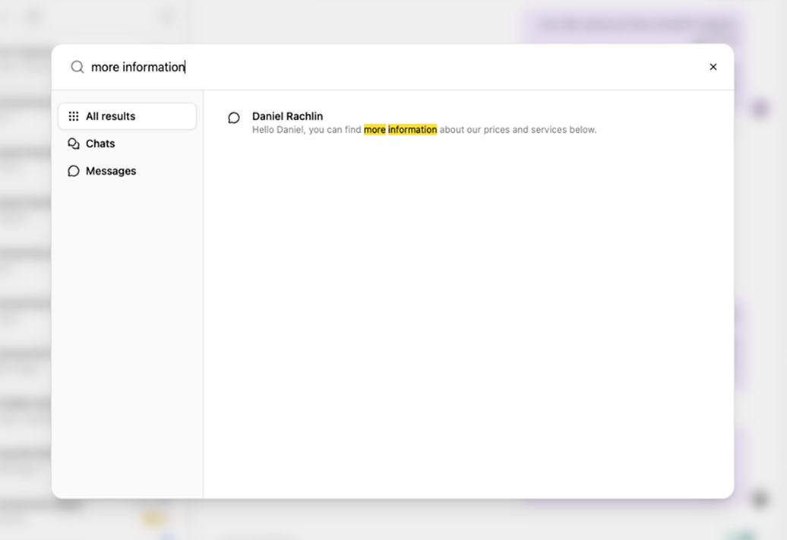Click into the 'more information' search field

391,67
